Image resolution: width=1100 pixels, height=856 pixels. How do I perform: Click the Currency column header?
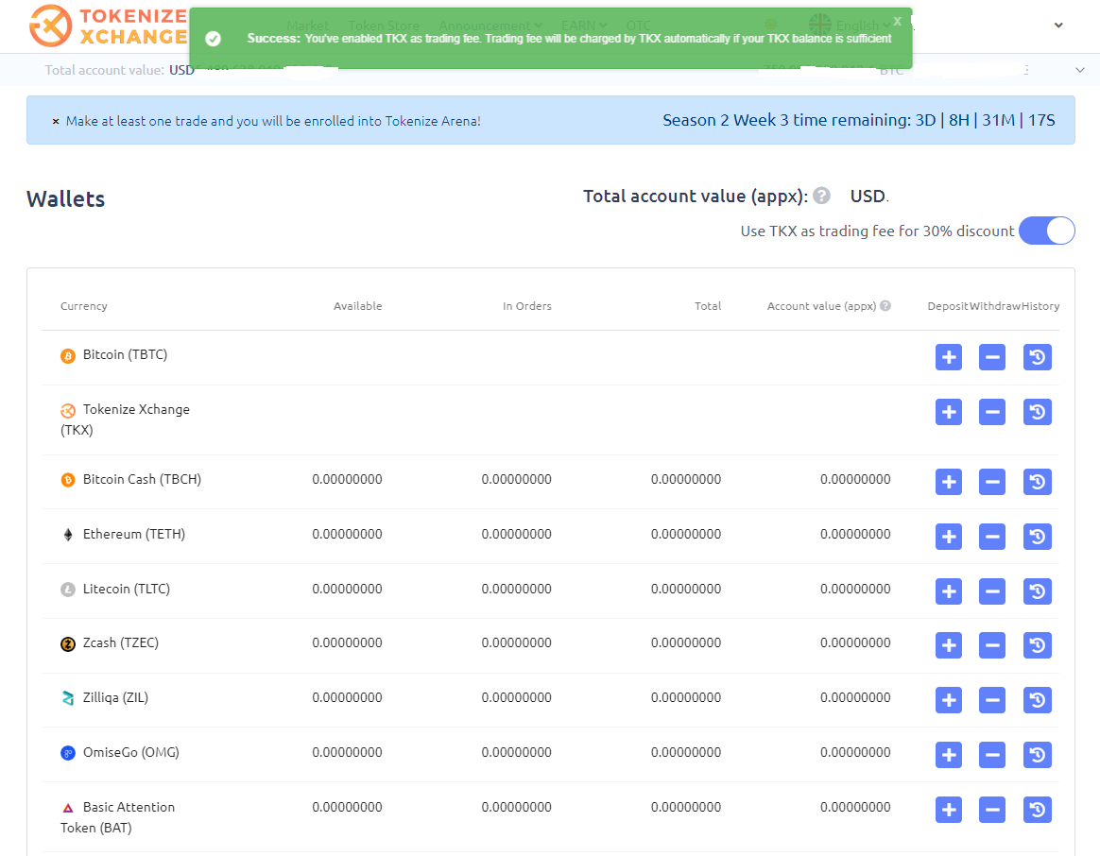click(x=83, y=306)
